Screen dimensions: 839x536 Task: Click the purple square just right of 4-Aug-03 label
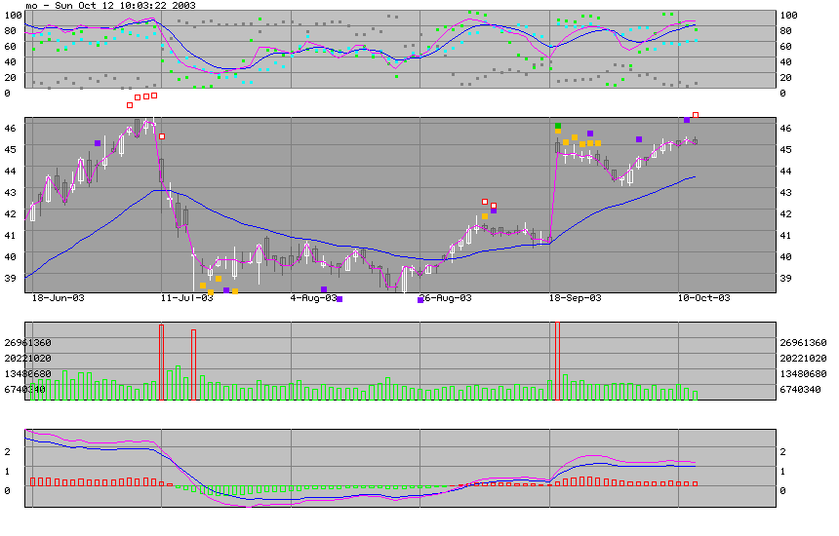click(340, 299)
